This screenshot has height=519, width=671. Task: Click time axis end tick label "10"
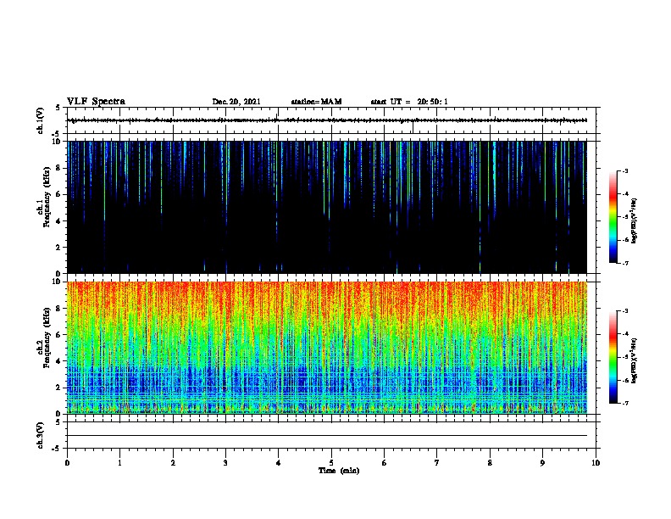click(x=596, y=463)
